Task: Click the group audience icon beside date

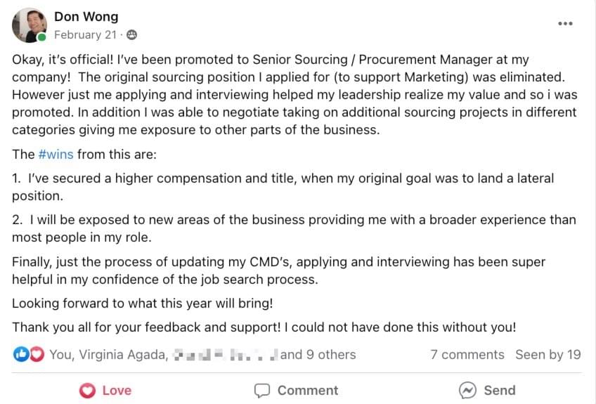Action: (x=131, y=34)
